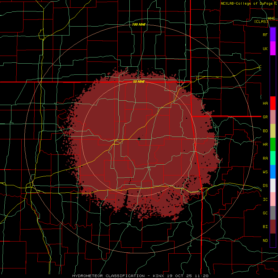
Task: Click the '11:20' timestamp text
Action: 201,276
